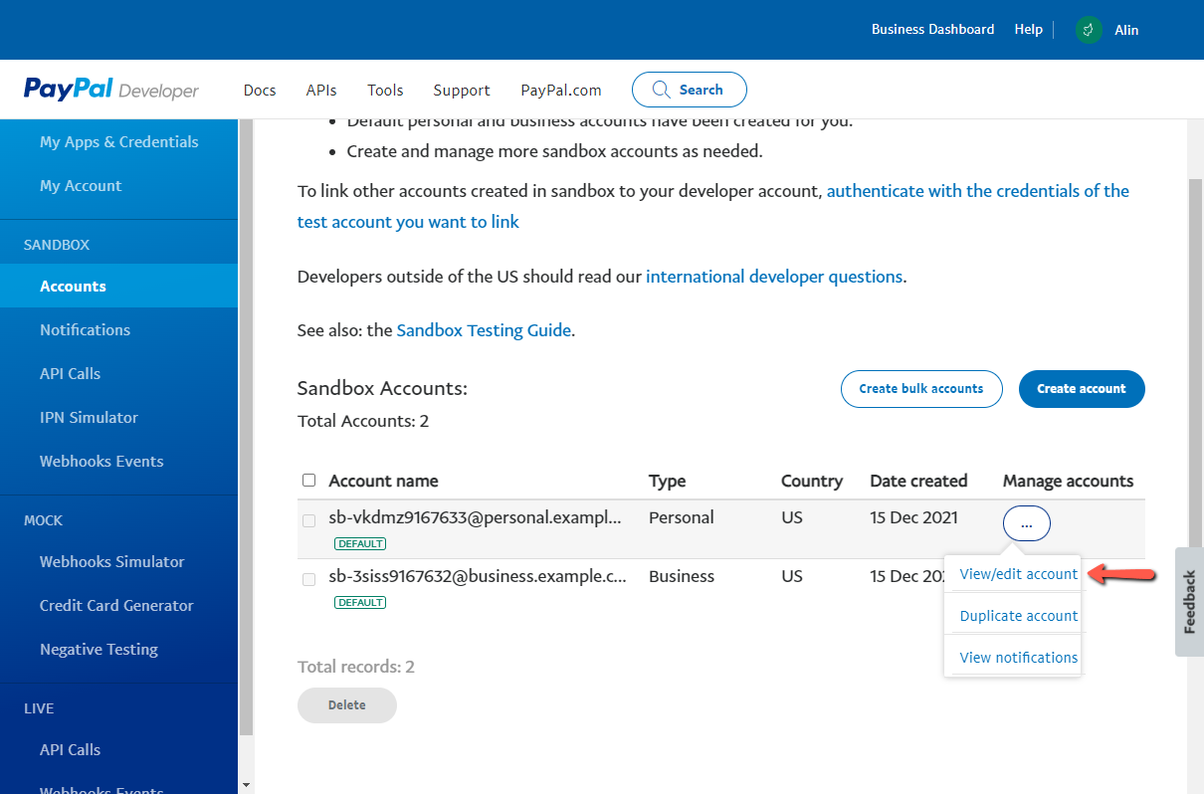Open the Sandbox Testing Guide link
The width and height of the screenshot is (1204, 794).
[x=484, y=330]
